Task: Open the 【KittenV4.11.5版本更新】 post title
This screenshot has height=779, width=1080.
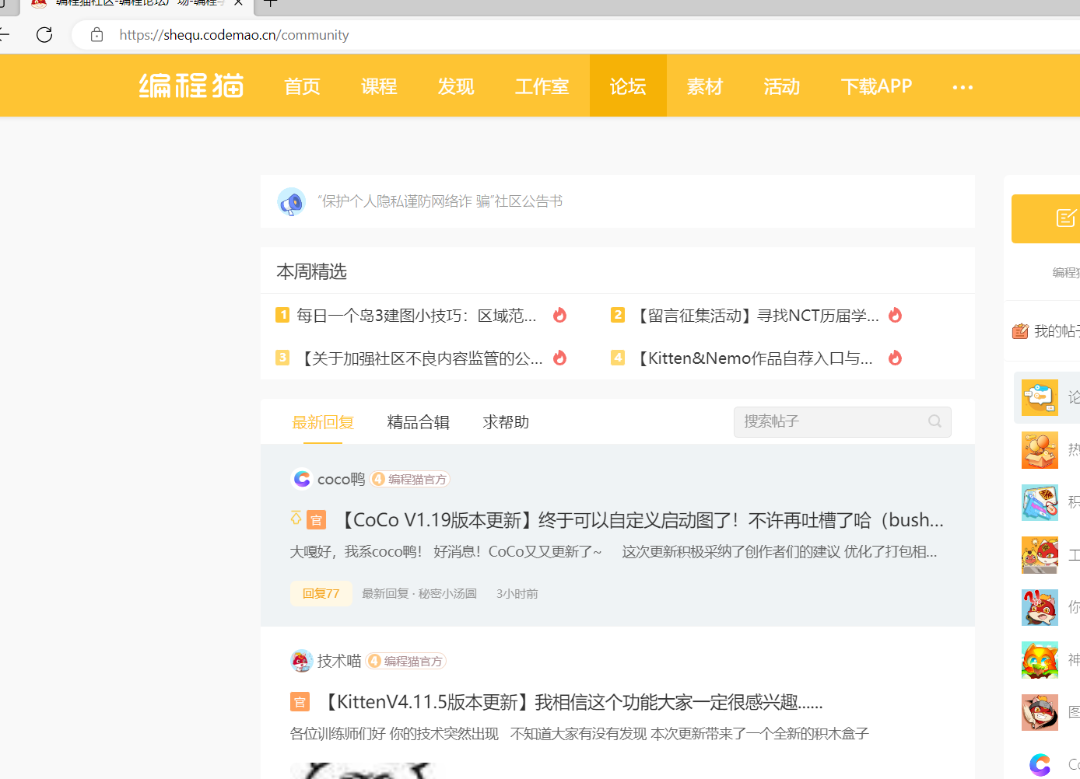Action: tap(570, 702)
